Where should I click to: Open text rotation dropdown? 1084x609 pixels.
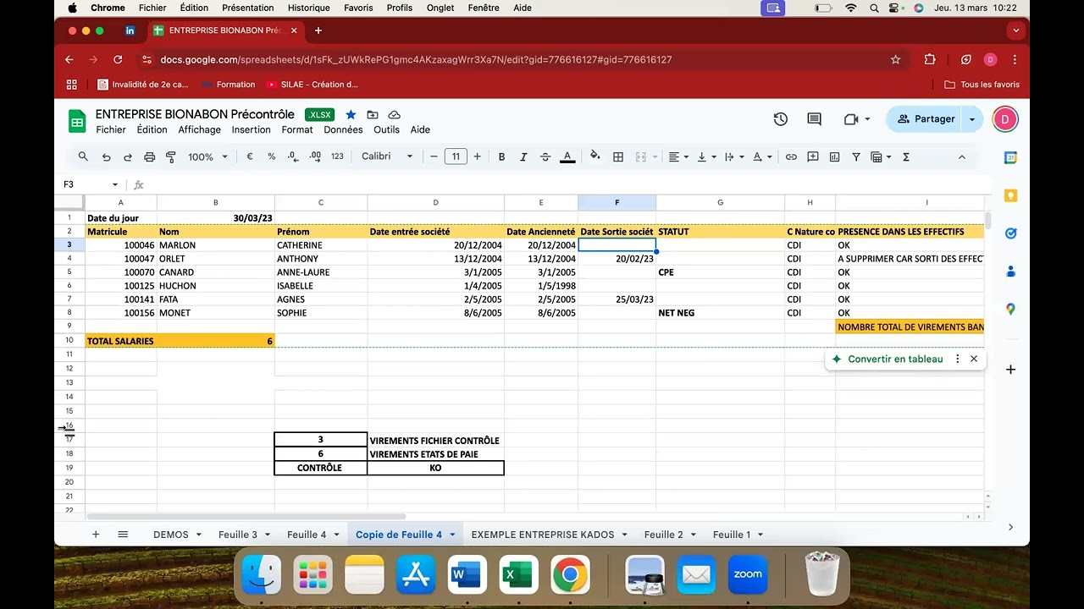761,156
